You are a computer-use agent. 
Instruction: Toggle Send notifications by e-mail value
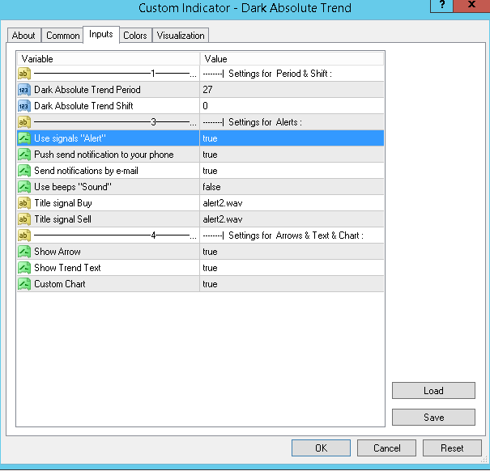292,171
